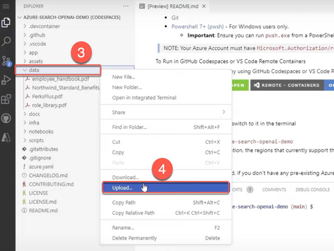334x251 pixels.
Task: Click the yaml icon beside azure.yaml
Action: [x=24, y=167]
